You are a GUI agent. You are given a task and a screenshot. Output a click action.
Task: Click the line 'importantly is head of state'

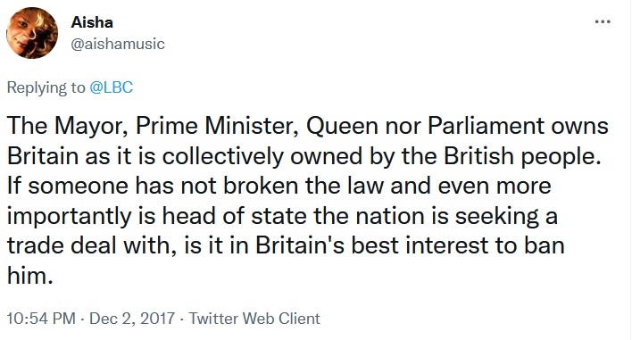[x=282, y=216]
